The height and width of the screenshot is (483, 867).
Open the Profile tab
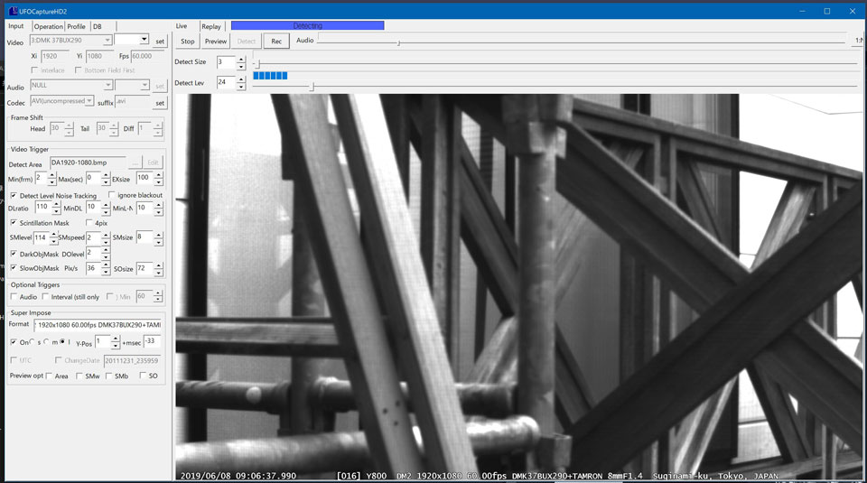tap(76, 26)
